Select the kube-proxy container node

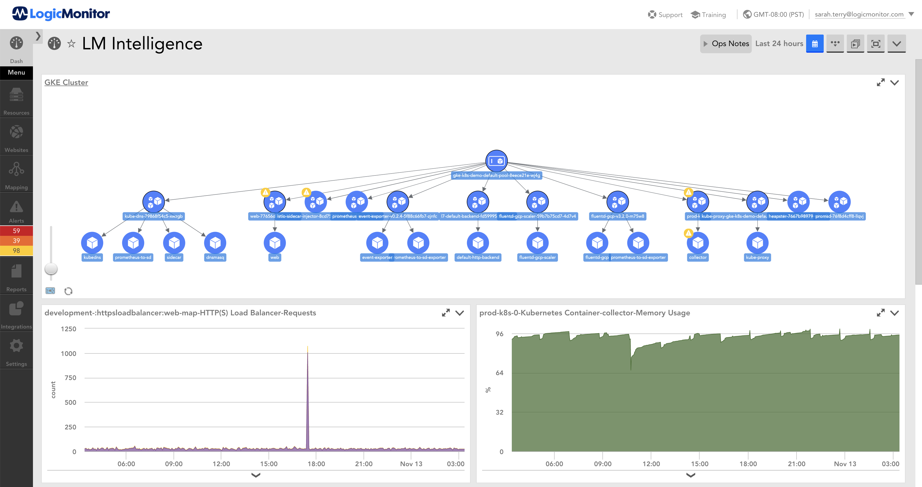coord(757,243)
